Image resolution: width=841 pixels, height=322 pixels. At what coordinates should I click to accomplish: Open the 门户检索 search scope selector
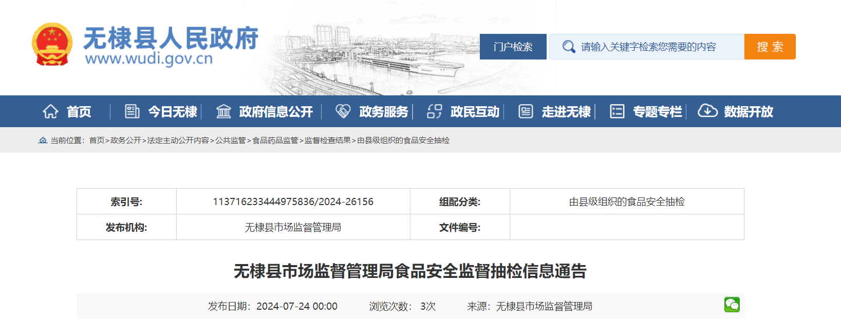pyautogui.click(x=513, y=47)
